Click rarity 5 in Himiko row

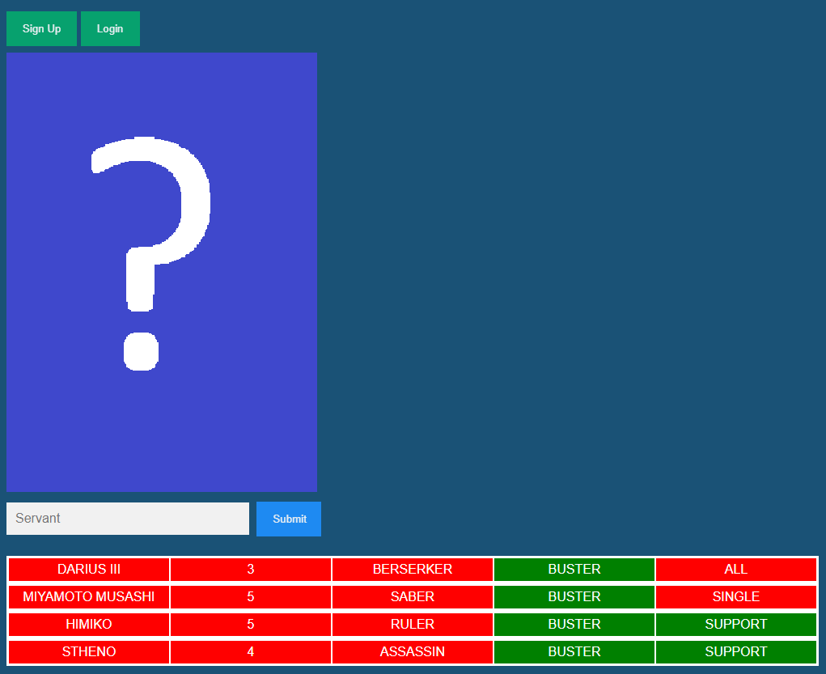[251, 624]
